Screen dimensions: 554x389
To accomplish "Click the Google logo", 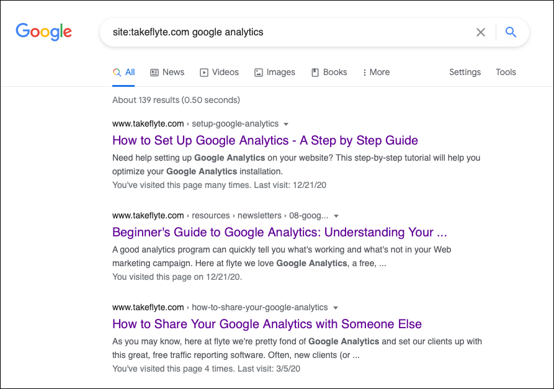I will pyautogui.click(x=43, y=32).
